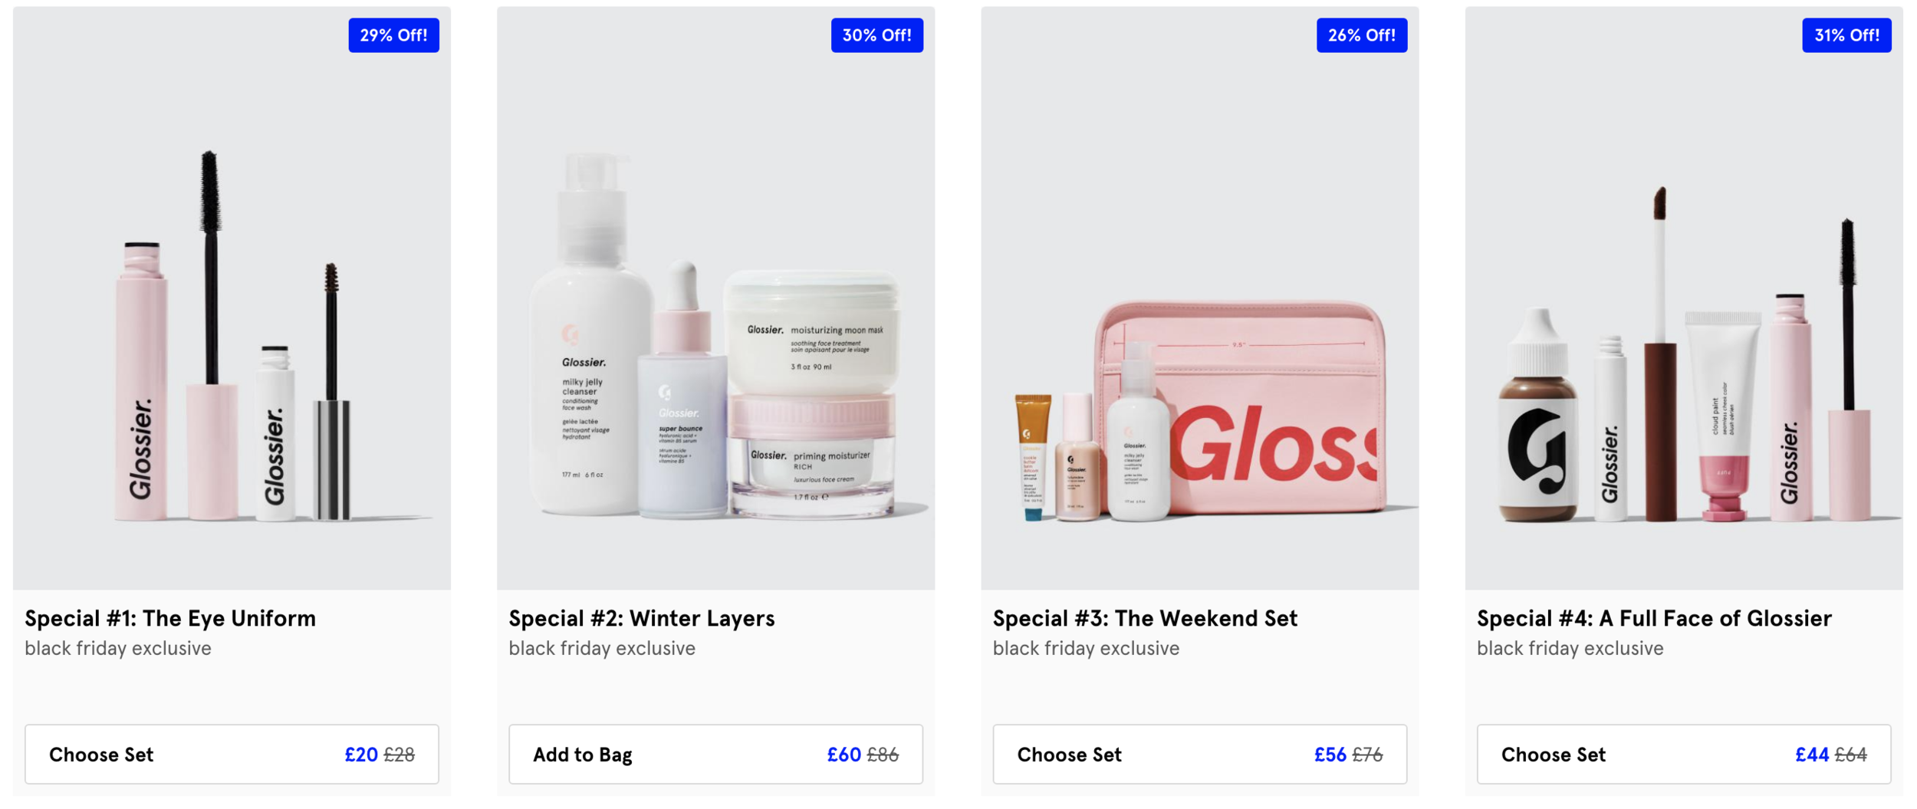Image resolution: width=1917 pixels, height=809 pixels.
Task: Click the £20 sale price
Action: (x=361, y=755)
